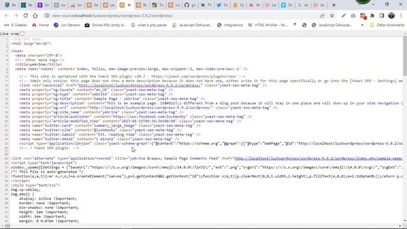View site information for localhost
The image size is (407, 229).
coord(47,15)
